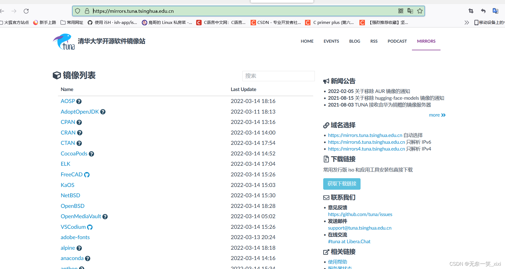Screen dimensions: 505x269
Task: Open the 使用帮助 link
Action: click(337, 262)
